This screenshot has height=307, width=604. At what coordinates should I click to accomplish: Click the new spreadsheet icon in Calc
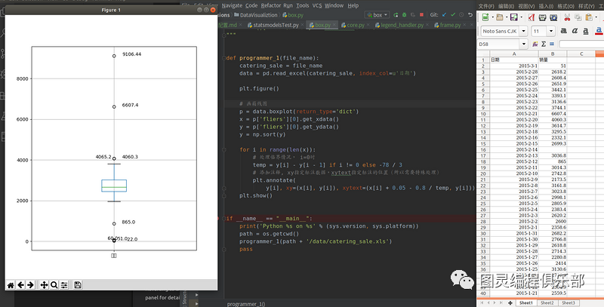tap(485, 17)
